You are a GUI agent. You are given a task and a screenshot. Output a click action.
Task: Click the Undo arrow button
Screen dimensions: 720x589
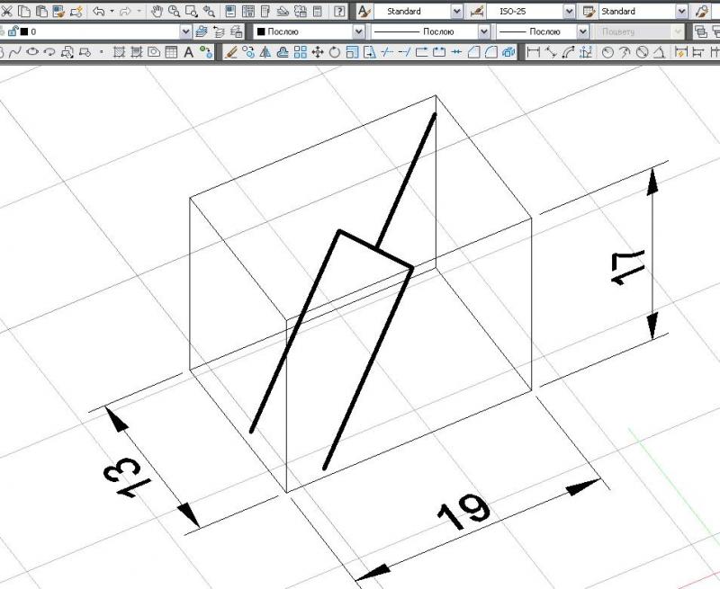(x=98, y=12)
